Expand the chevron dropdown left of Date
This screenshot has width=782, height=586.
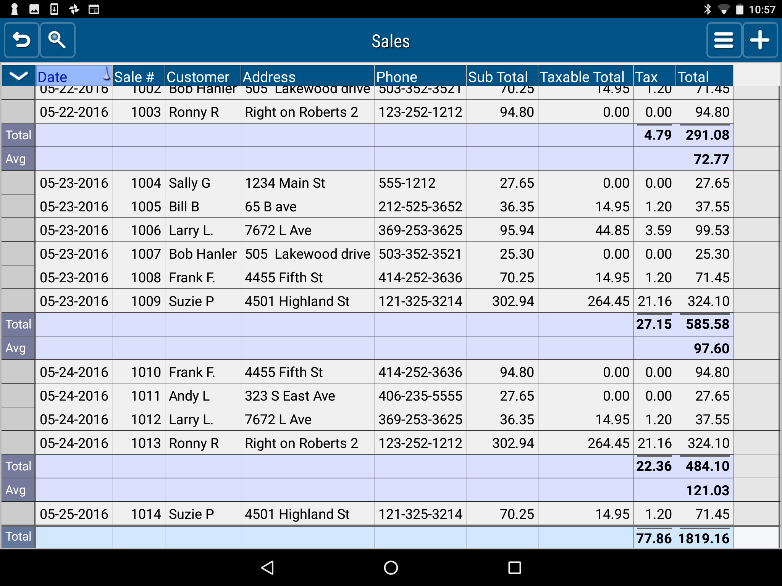(x=19, y=76)
